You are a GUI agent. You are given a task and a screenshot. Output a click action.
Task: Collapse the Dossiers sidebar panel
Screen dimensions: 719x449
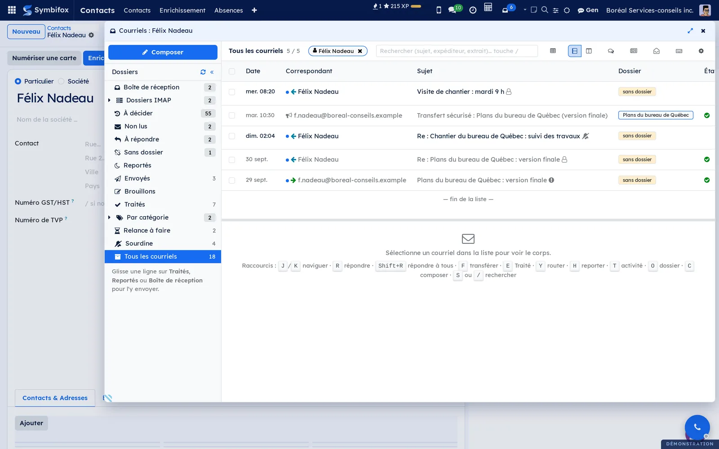[x=212, y=72]
